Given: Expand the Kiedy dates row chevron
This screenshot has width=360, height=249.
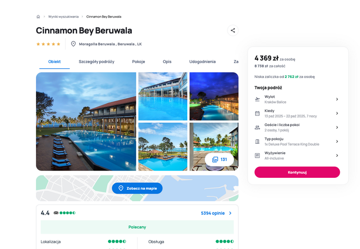Looking at the screenshot, I should 337,113.
